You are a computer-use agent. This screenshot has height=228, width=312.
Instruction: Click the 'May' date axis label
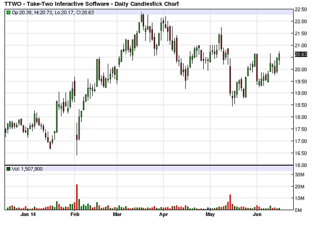[x=210, y=215]
